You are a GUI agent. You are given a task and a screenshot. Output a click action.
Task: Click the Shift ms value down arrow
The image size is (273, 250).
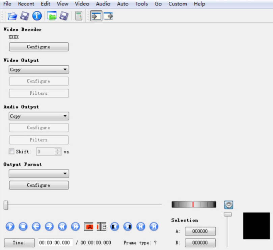tap(58, 153)
